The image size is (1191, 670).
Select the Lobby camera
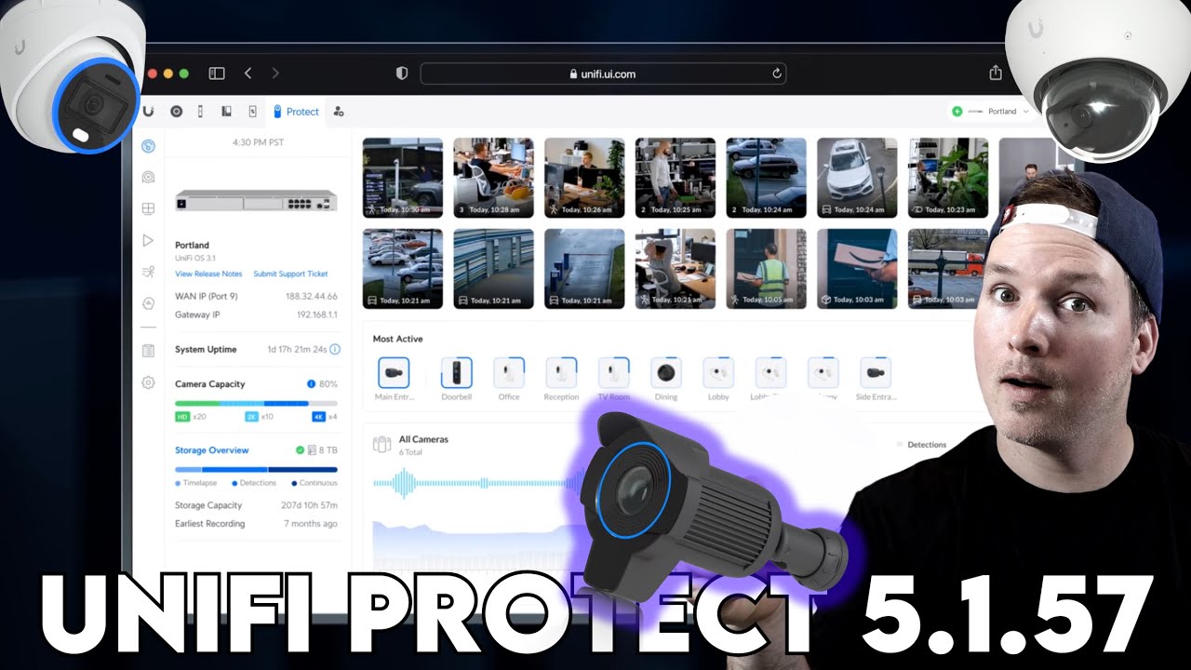click(718, 373)
